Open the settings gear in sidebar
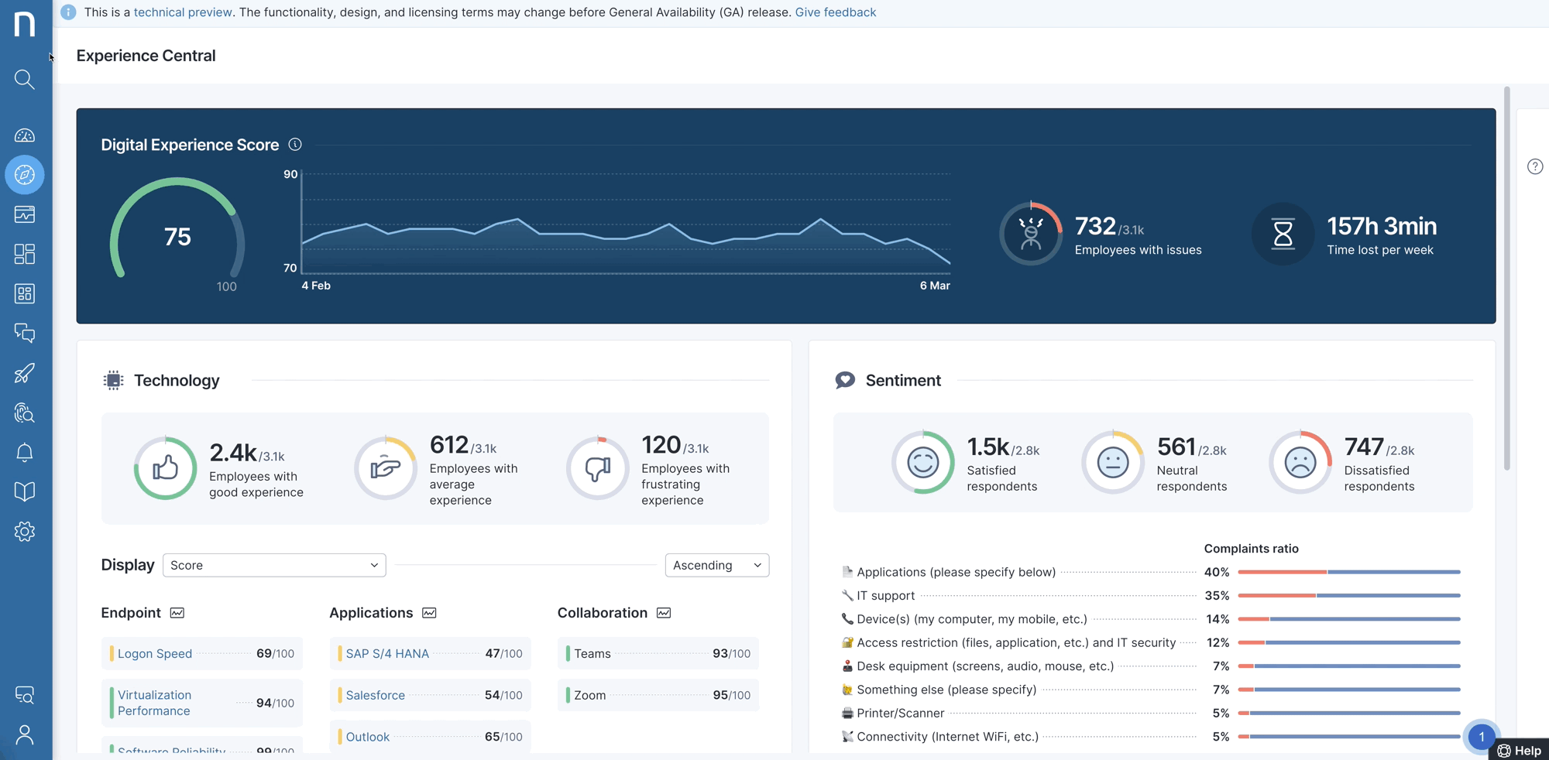This screenshot has width=1549, height=760. [25, 532]
